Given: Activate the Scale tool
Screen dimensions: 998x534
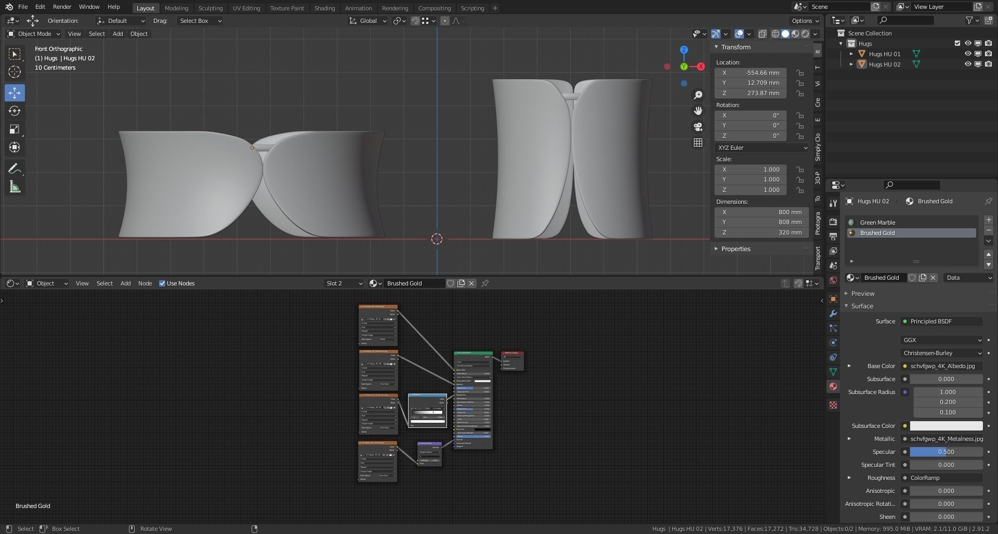Looking at the screenshot, I should pyautogui.click(x=15, y=129).
